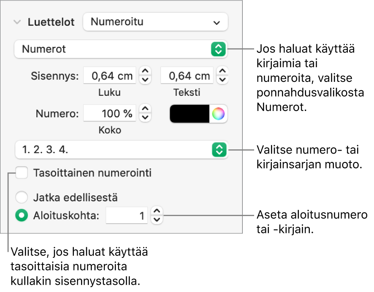Open the 1. 2. 3. 4. number format menu
Screen dimensions: 374x292
[121, 149]
